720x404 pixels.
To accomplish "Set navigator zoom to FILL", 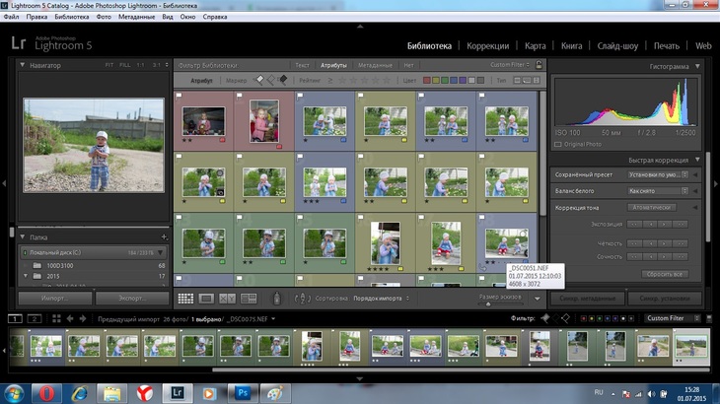I will 125,65.
